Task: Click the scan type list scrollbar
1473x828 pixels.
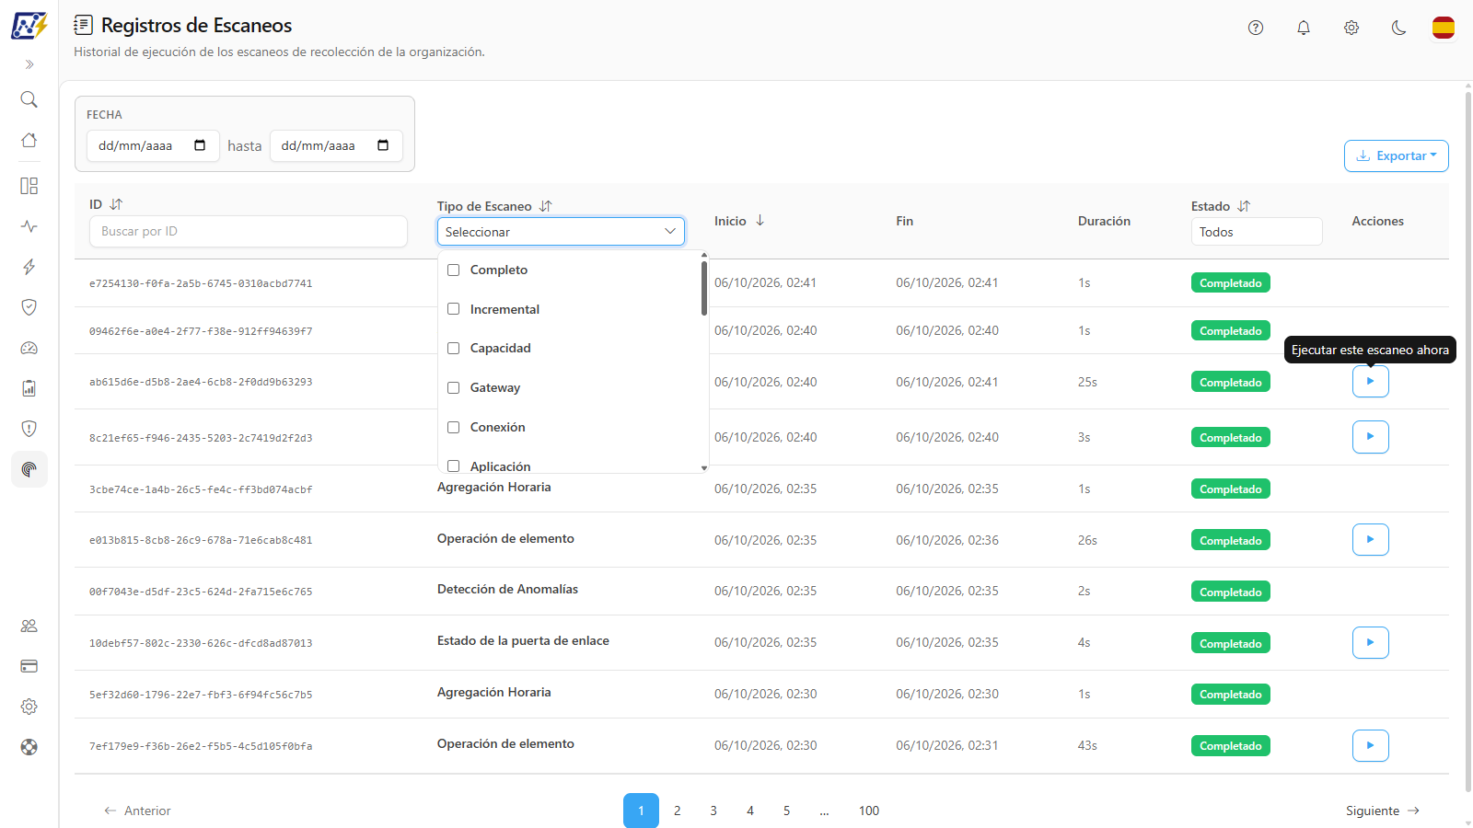Action: pyautogui.click(x=704, y=288)
